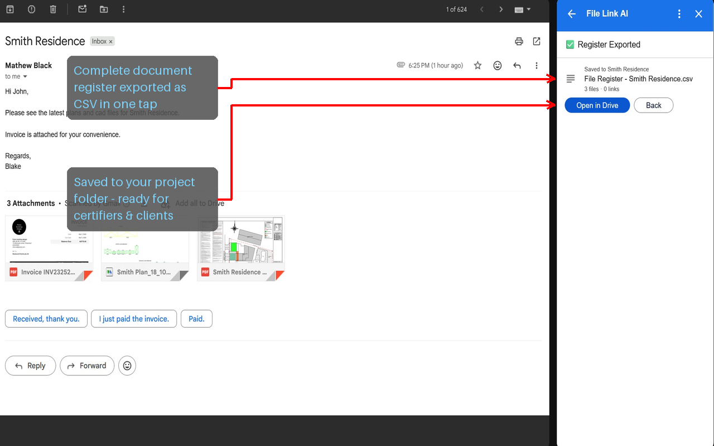Viewport: 714px width, 446px height.
Task: Open the Smith Residence PDF attachment
Action: 241,249
